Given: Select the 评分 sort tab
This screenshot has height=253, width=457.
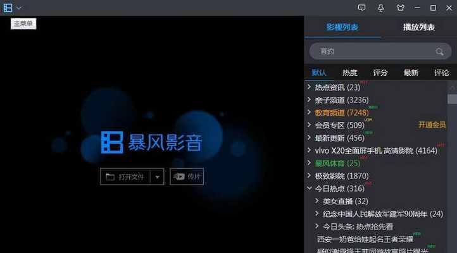Looking at the screenshot, I should coord(380,73).
